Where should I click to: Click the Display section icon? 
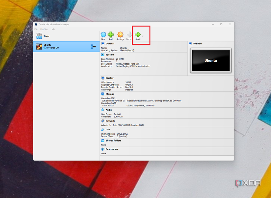103,78
